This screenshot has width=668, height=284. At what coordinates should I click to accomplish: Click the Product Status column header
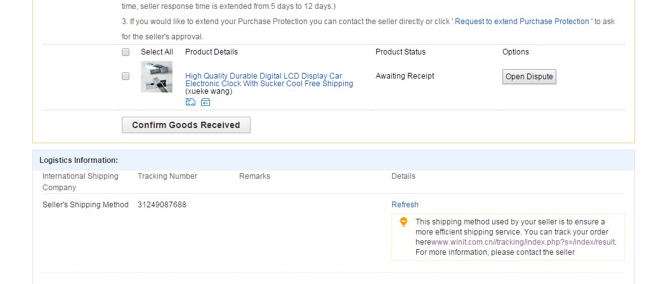click(400, 52)
